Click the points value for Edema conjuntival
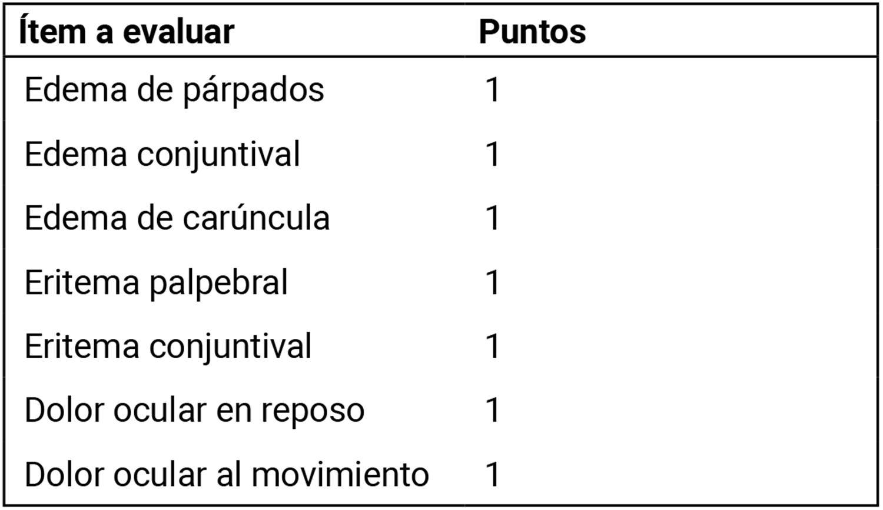 492,154
